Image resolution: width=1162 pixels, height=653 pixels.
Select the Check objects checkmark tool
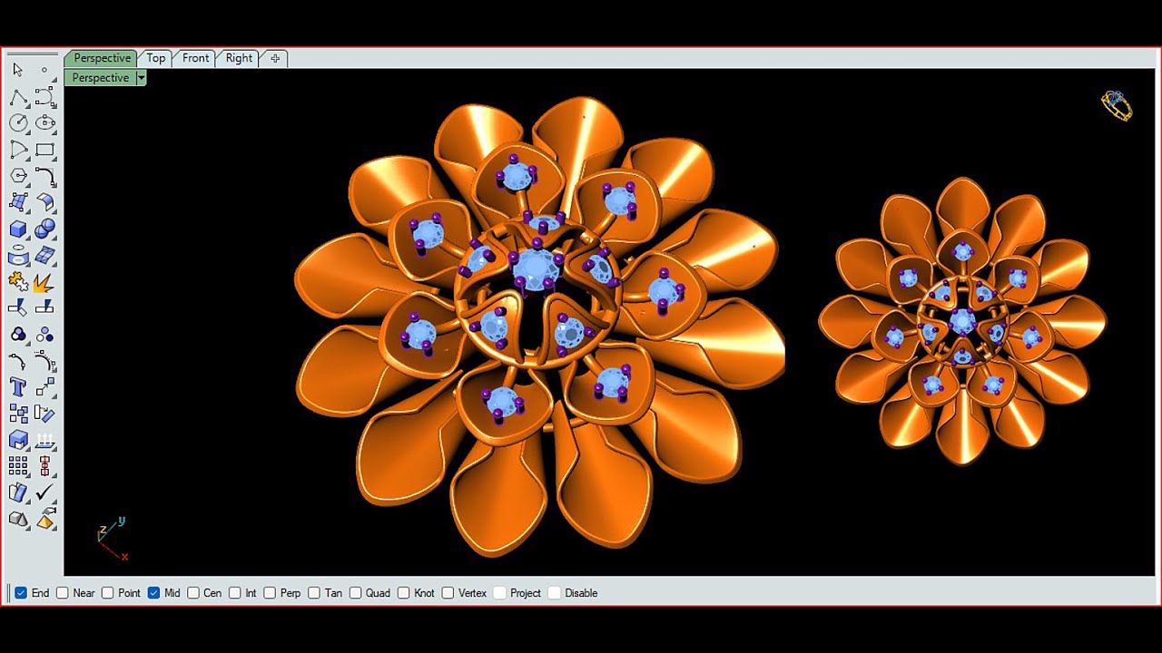44,492
